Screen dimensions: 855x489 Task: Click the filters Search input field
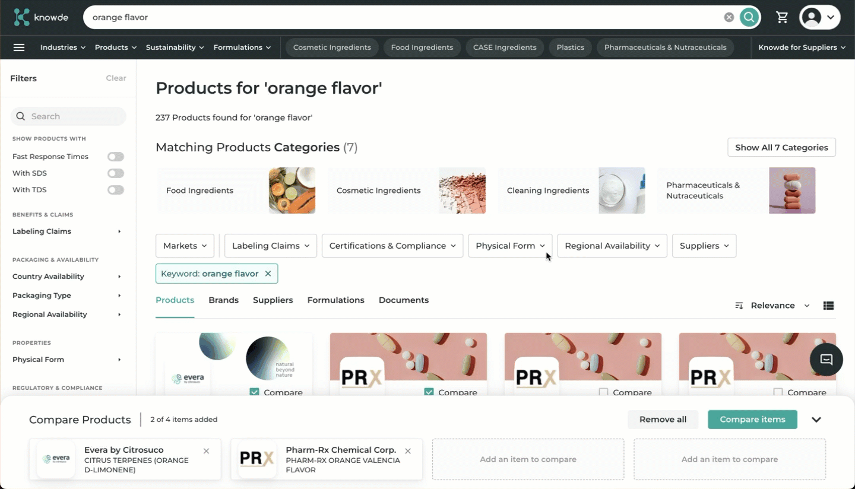[68, 116]
